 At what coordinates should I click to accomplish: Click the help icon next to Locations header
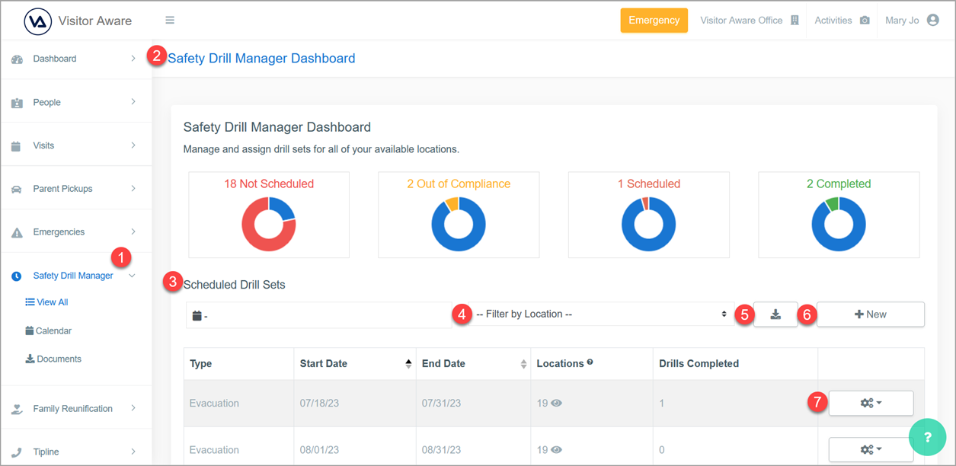590,362
